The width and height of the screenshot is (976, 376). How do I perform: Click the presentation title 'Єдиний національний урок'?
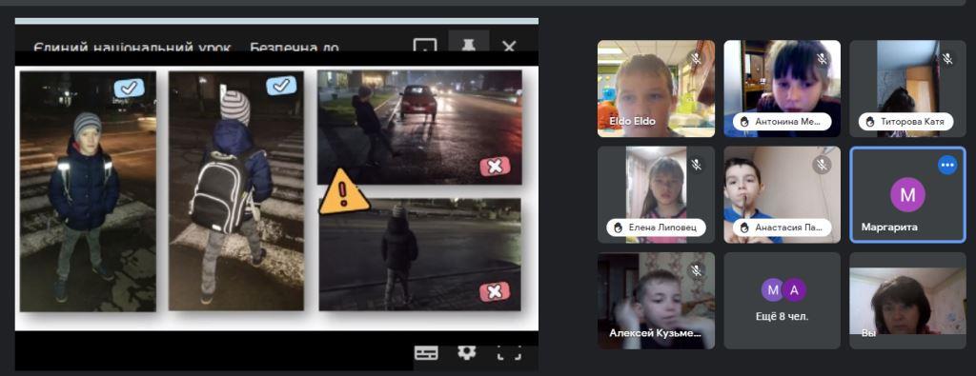click(132, 48)
